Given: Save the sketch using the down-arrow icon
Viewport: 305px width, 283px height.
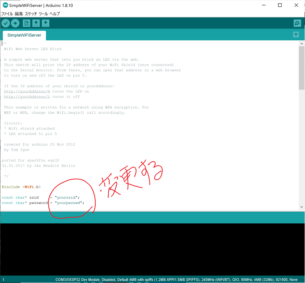Looking at the screenshot, I should pyautogui.click(x=45, y=23).
